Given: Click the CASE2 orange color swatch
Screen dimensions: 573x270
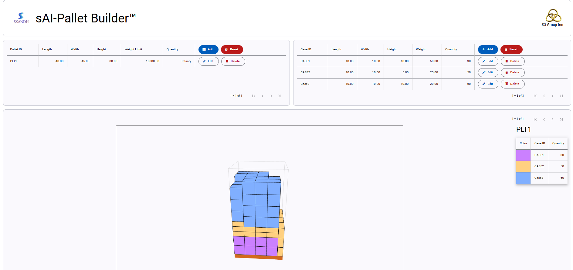Looking at the screenshot, I should click(523, 166).
